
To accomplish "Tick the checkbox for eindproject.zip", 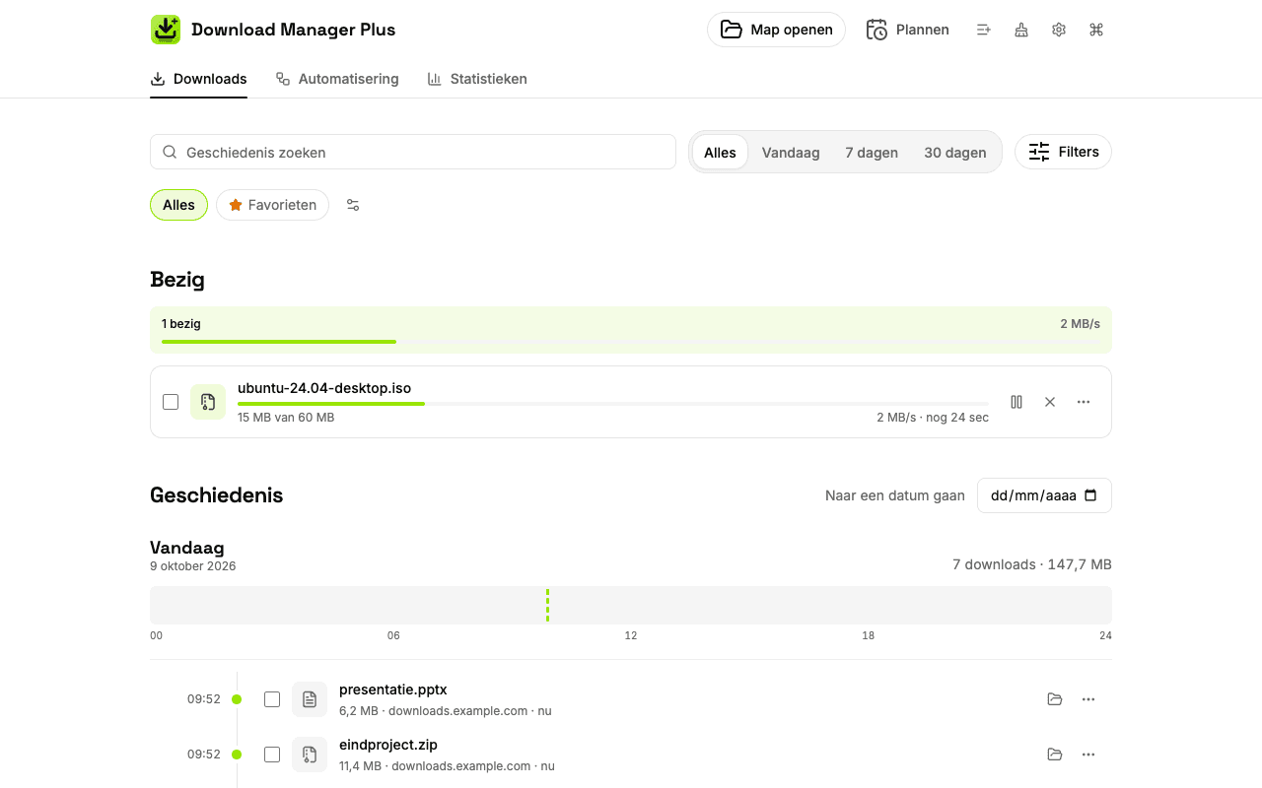I will (x=272, y=755).
